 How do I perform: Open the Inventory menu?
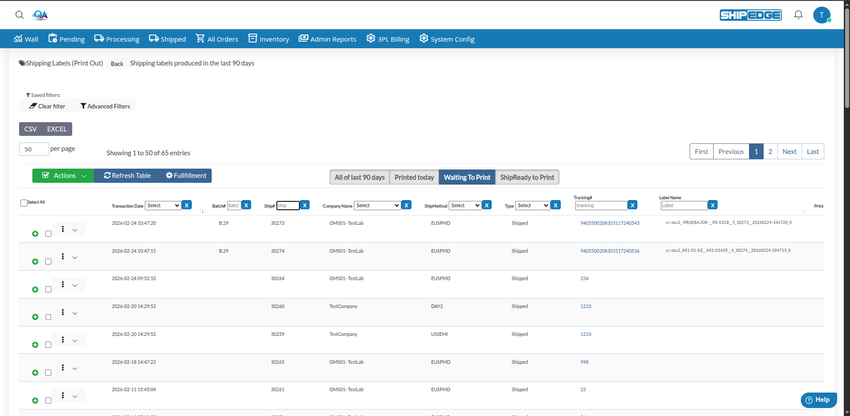tap(269, 39)
